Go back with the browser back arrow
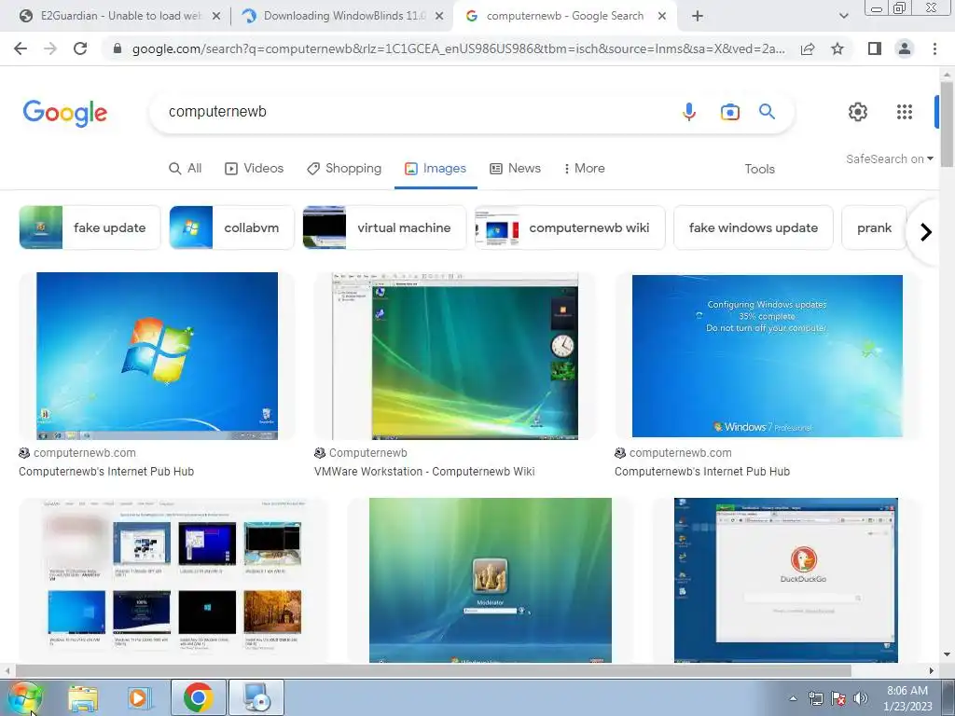This screenshot has width=955, height=716. coord(21,48)
